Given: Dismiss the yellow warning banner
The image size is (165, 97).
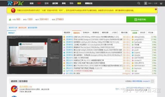Looking at the screenshot, I should tap(156, 9).
